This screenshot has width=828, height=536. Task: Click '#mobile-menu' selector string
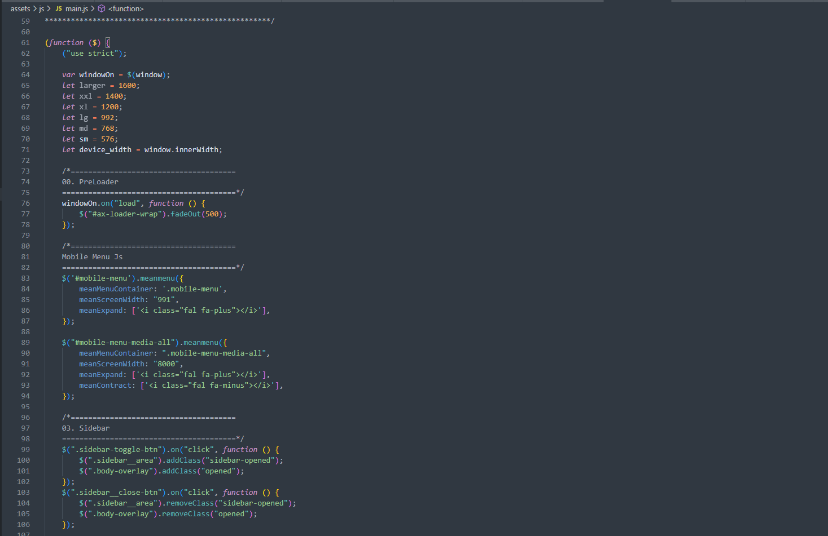click(101, 278)
